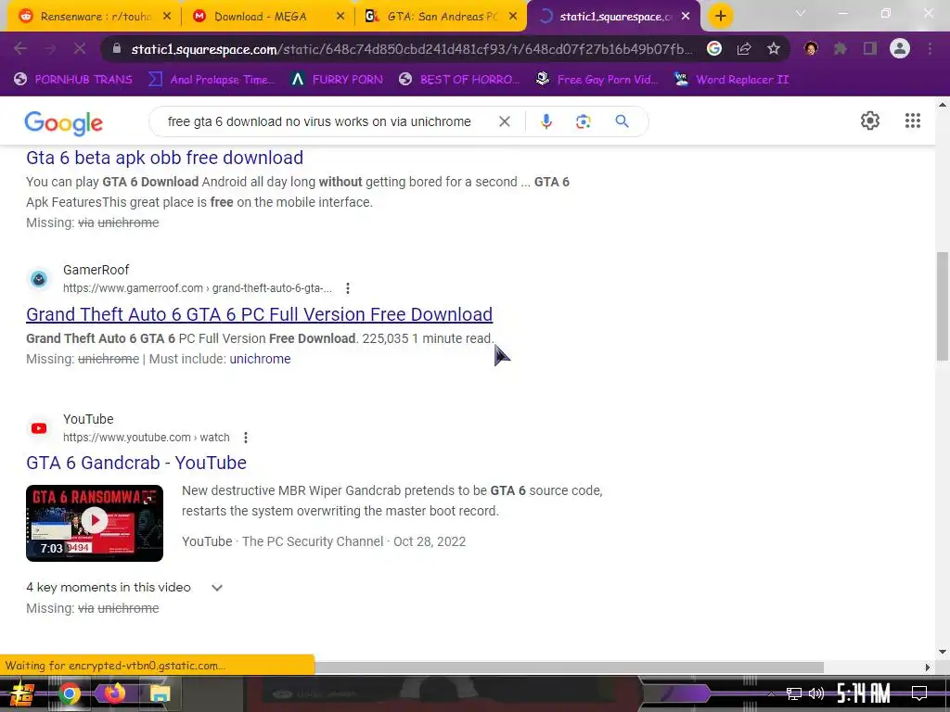Viewport: 950px width, 712px height.
Task: Open GTA 6 Gandcrab - YouTube result
Action: (x=136, y=463)
